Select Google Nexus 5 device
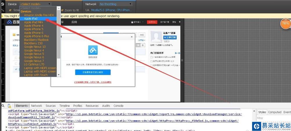The width and height of the screenshot is (291, 131). click(x=34, y=54)
